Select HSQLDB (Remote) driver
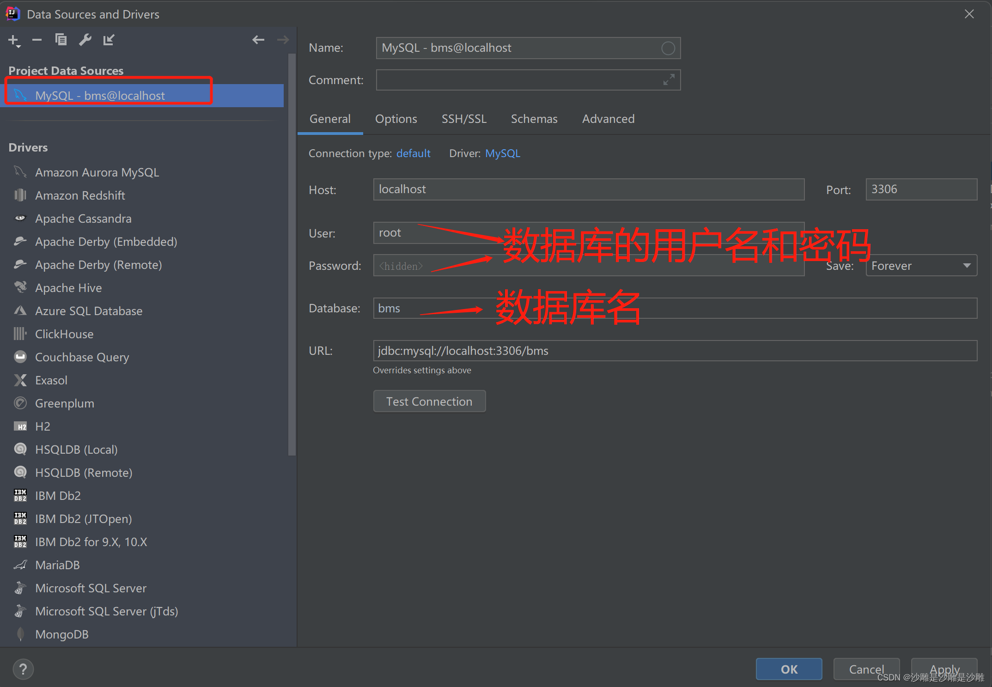The height and width of the screenshot is (687, 992). tap(142, 473)
